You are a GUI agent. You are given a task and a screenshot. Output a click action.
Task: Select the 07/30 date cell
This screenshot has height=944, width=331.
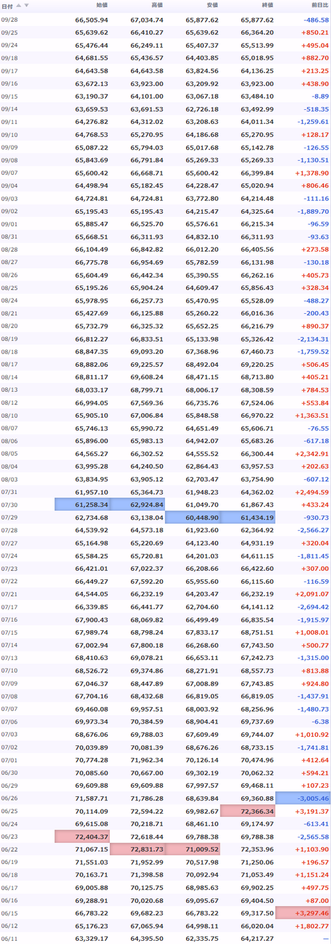coord(10,504)
